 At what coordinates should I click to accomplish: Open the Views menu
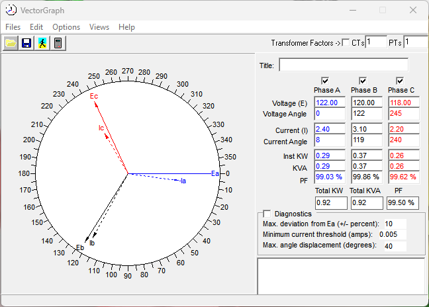pyautogui.click(x=99, y=27)
